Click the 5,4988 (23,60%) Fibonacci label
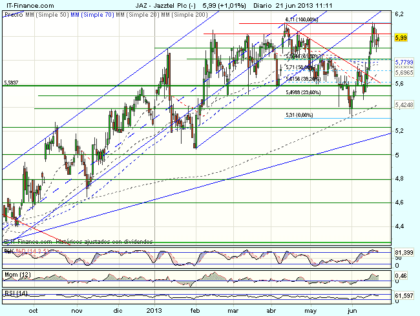Viewport: 420px width, 316px height. 302,93
